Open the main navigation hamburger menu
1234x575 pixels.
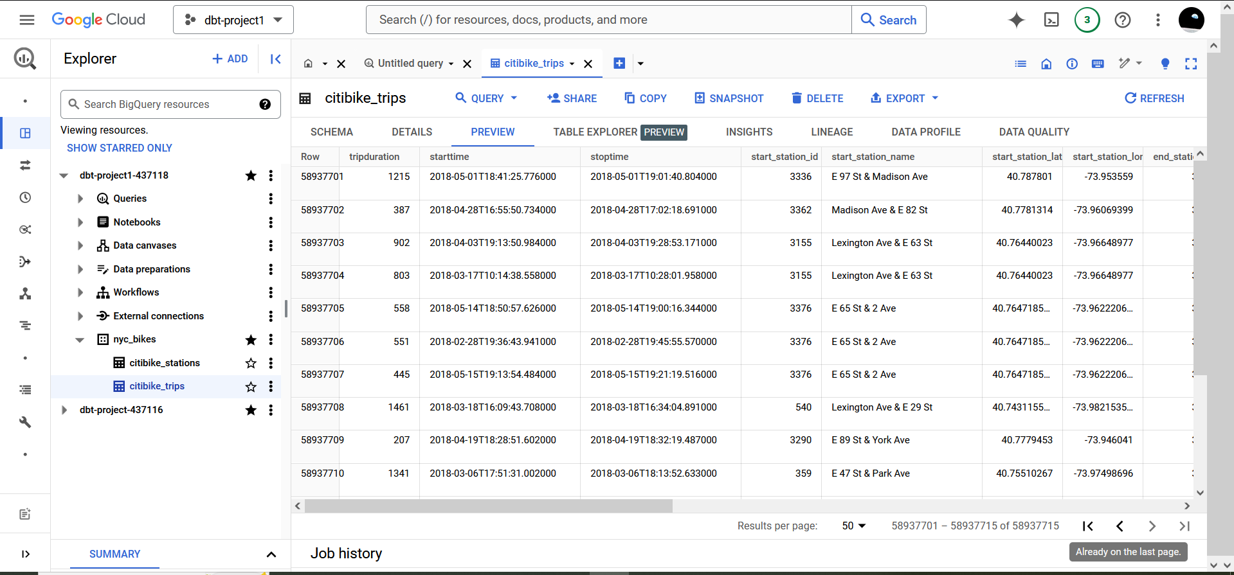click(27, 20)
